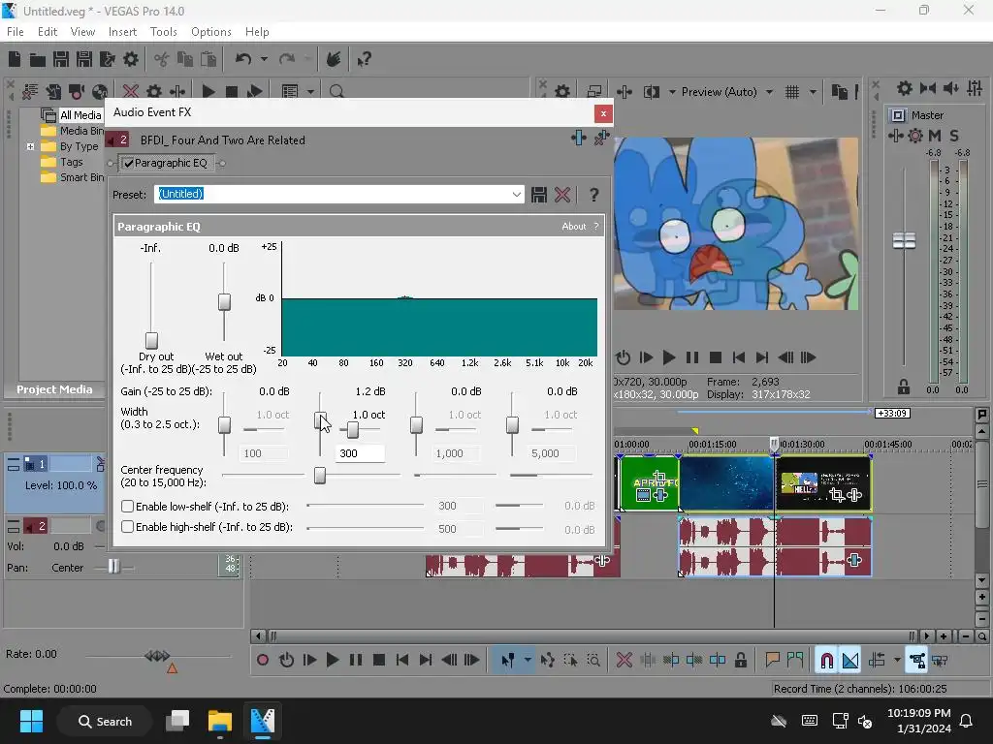
Task: Open the View menu
Action: click(83, 32)
